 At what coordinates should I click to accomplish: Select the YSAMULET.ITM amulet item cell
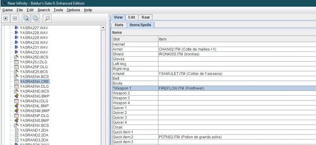[237, 73]
